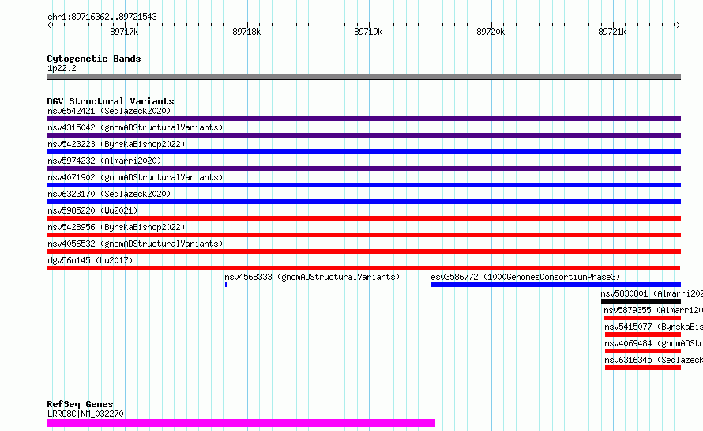Select the nsv4069484 red variant bar
Screen dimensions: 703x431
coord(643,351)
